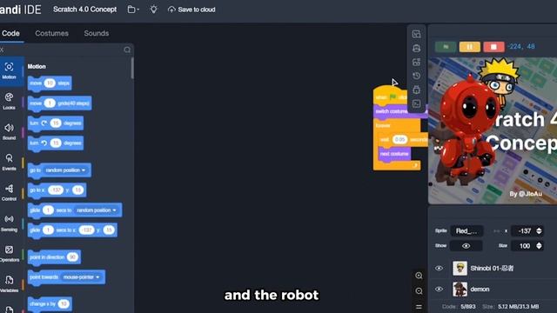Viewport: 557px width, 313px height.
Task: Click the 'next costume' block in workspace
Action: click(394, 154)
